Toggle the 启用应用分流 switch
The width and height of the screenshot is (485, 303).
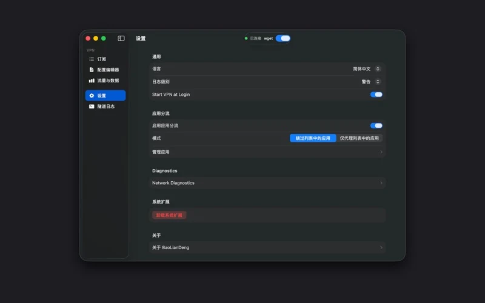(x=376, y=125)
